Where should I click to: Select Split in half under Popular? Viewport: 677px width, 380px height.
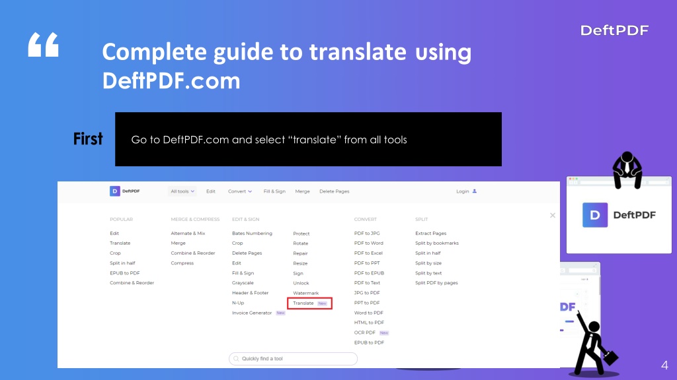click(x=122, y=263)
